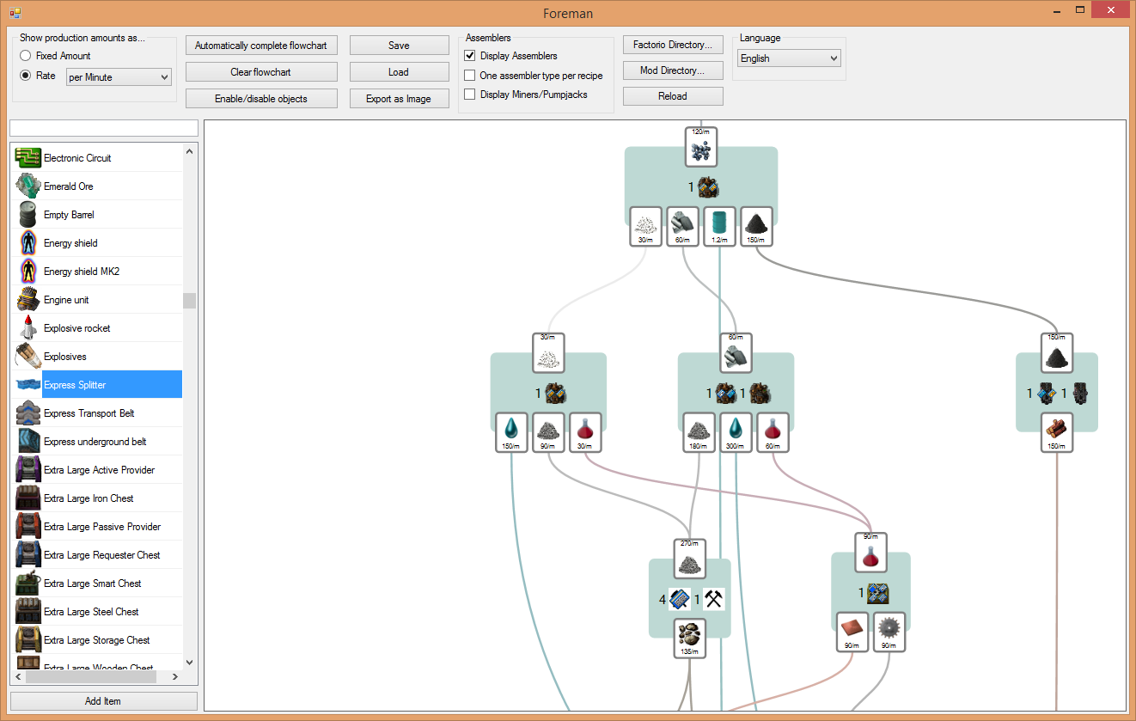Select the Express Transport Belt icon
Image resolution: width=1136 pixels, height=721 pixels.
[x=28, y=413]
